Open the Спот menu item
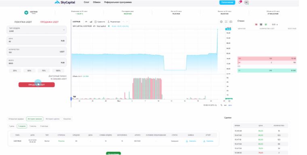Image resolution: width=307 pixels, height=155 pixels. pos(86,2)
